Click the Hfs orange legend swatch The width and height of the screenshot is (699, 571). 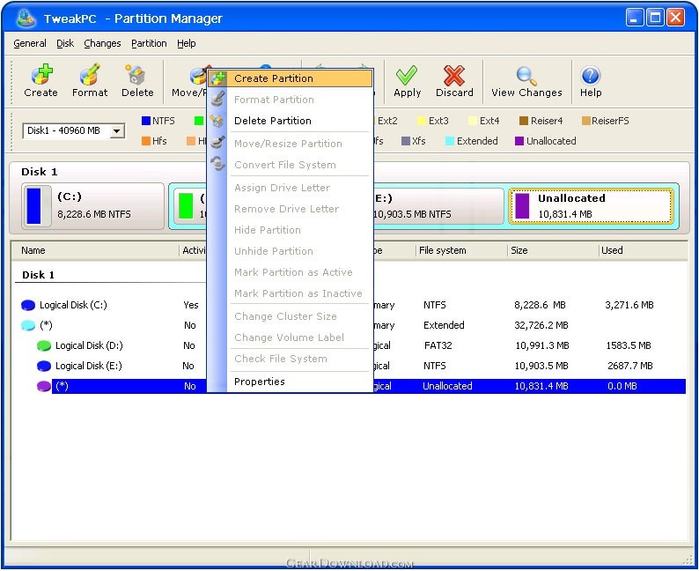[x=146, y=141]
